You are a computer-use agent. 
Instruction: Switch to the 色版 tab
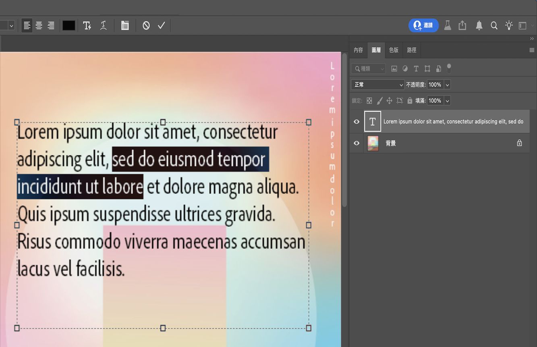[x=394, y=50]
